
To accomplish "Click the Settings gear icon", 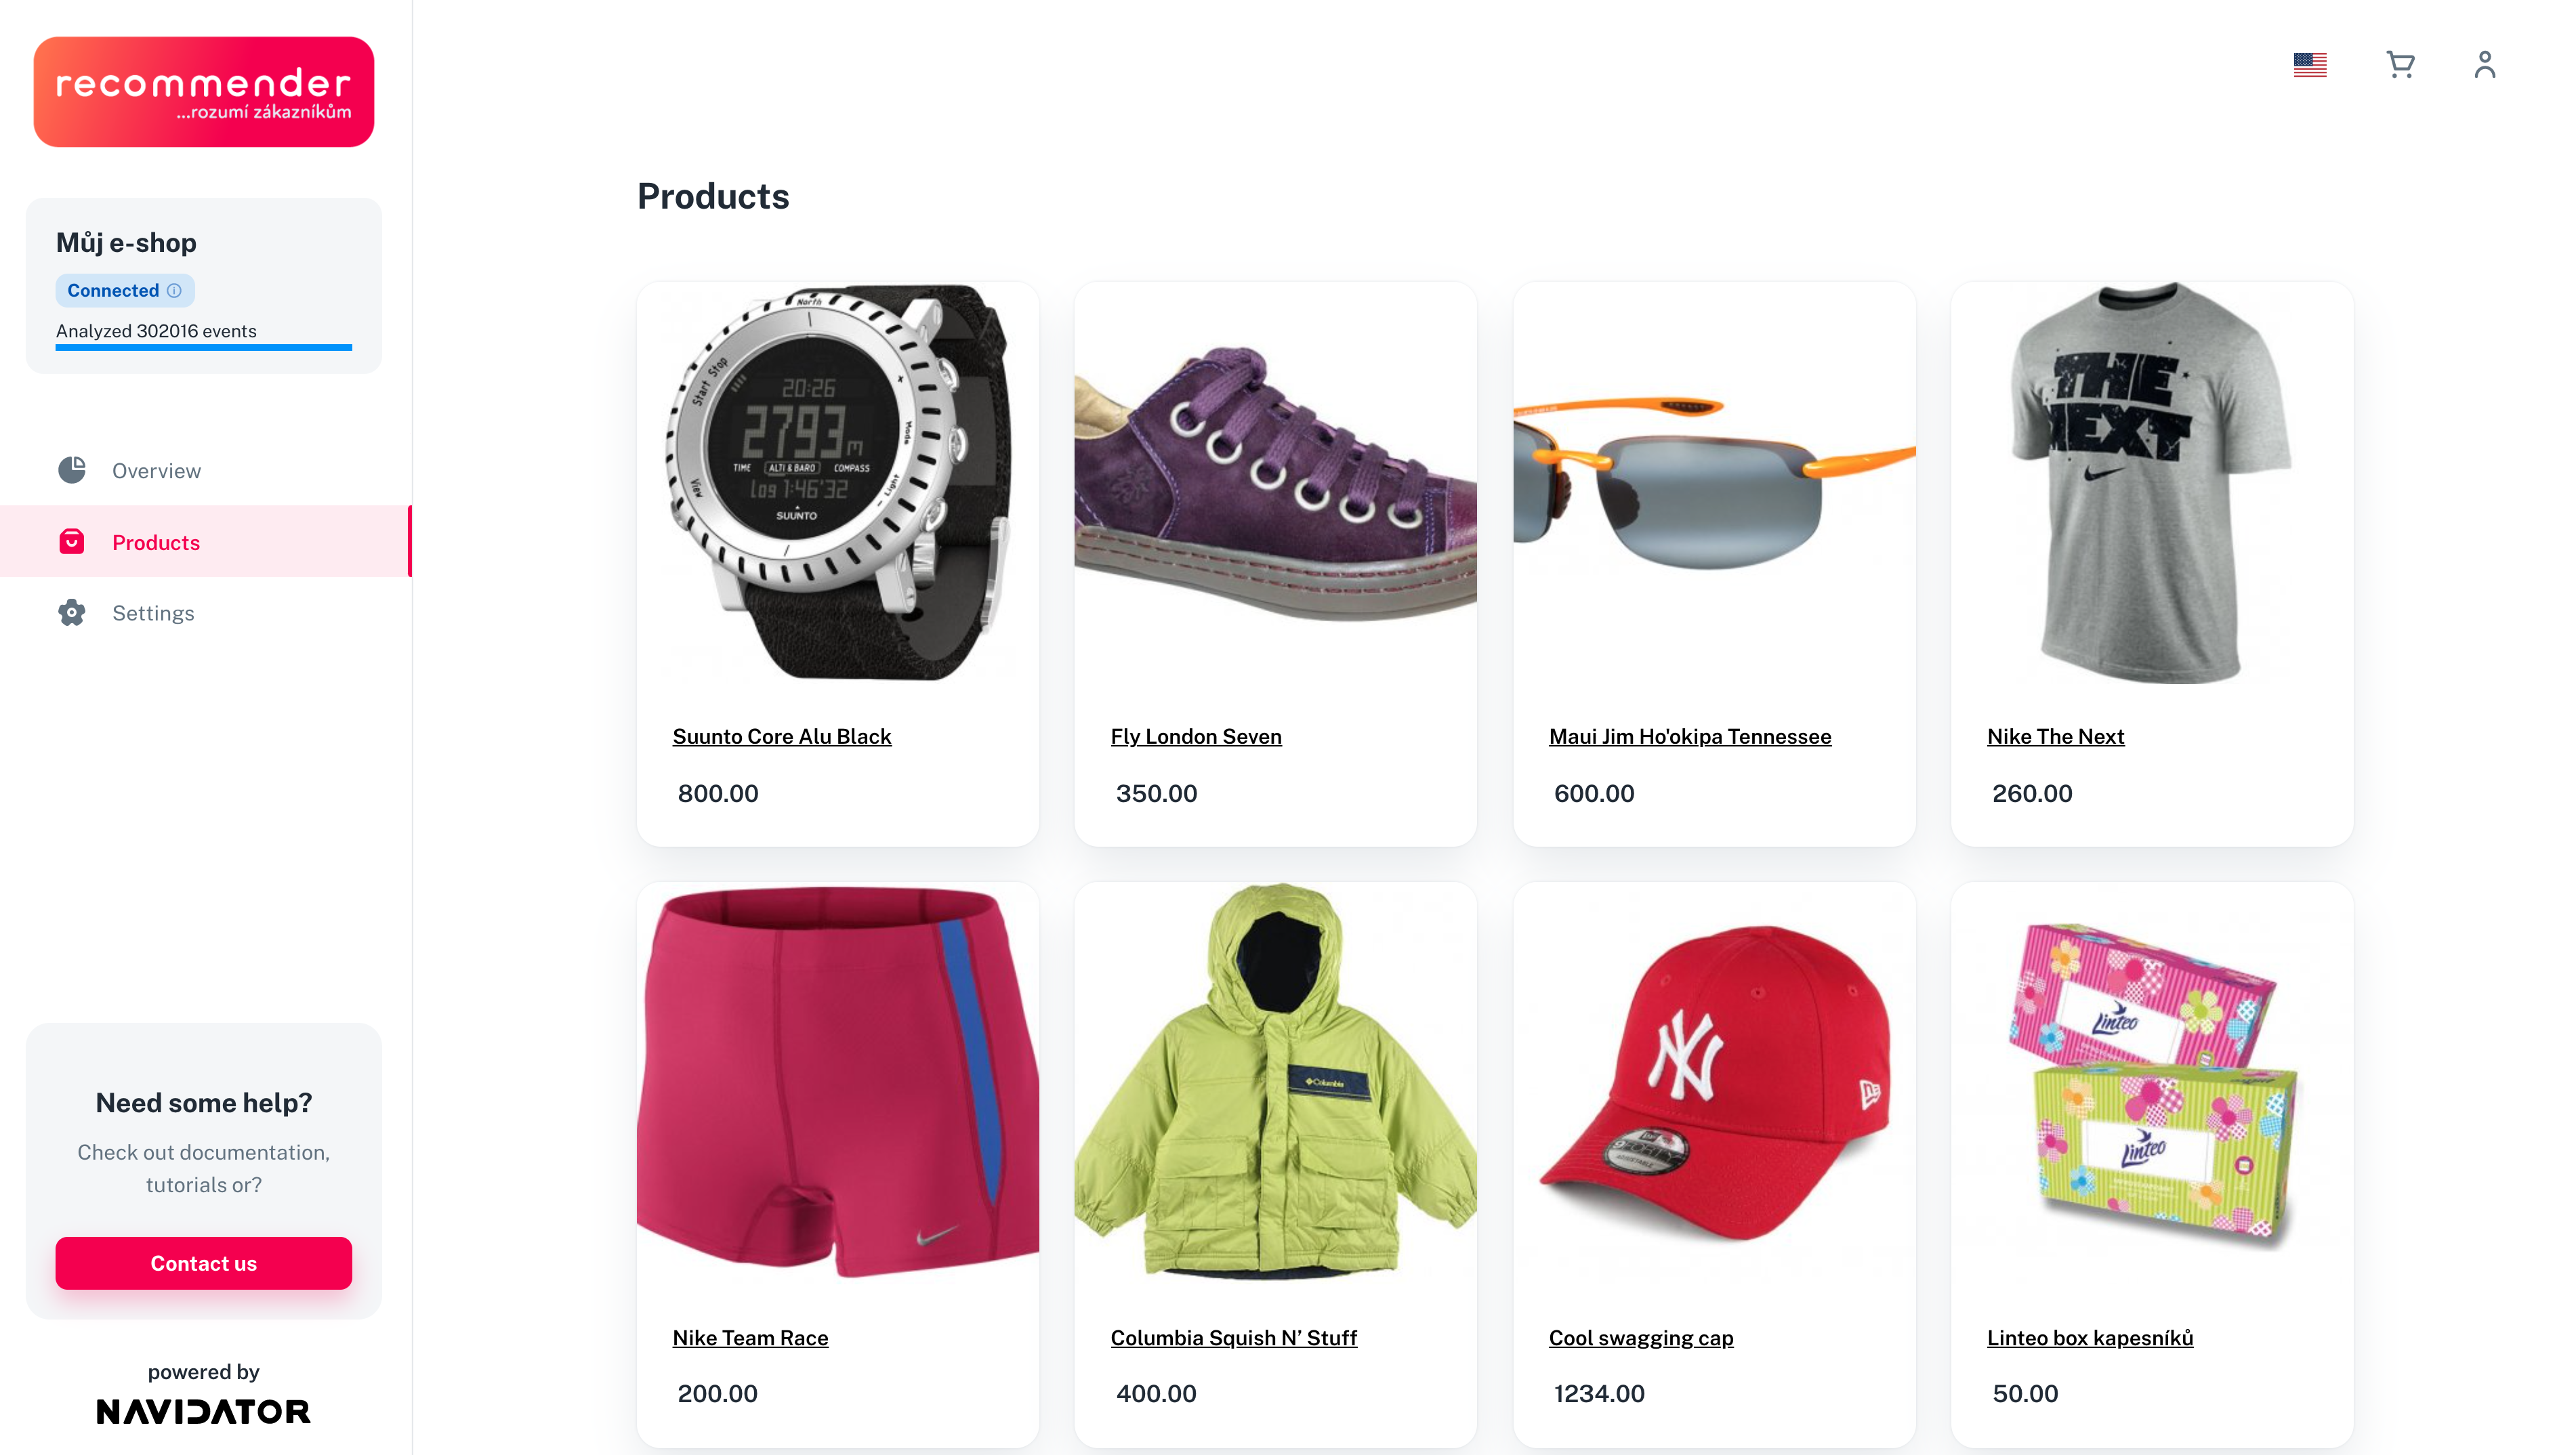I will pos(72,613).
